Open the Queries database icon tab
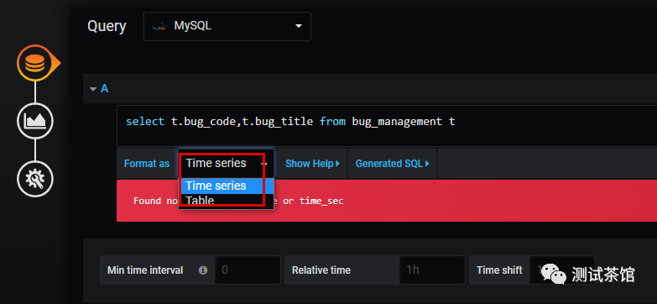The width and height of the screenshot is (657, 304). (35, 63)
